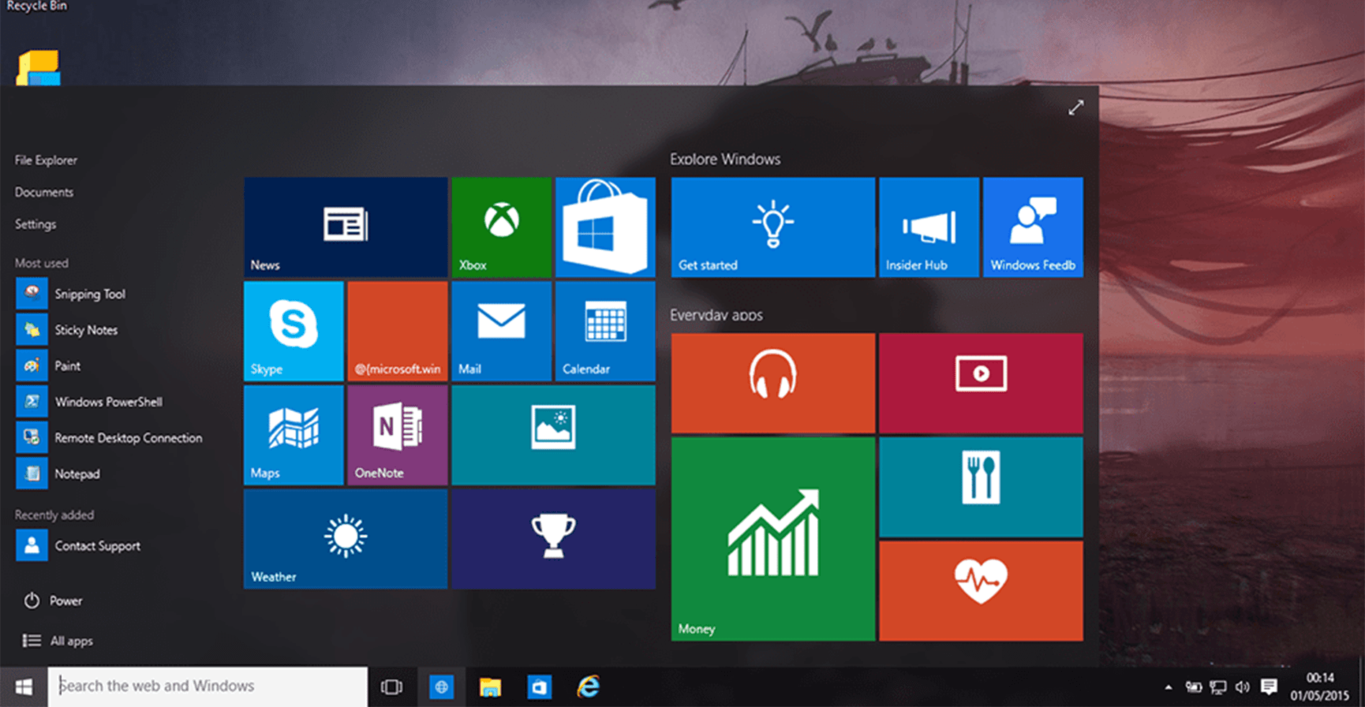Screen dimensions: 1365x707
Task: Open the network tray icon
Action: 1217,687
